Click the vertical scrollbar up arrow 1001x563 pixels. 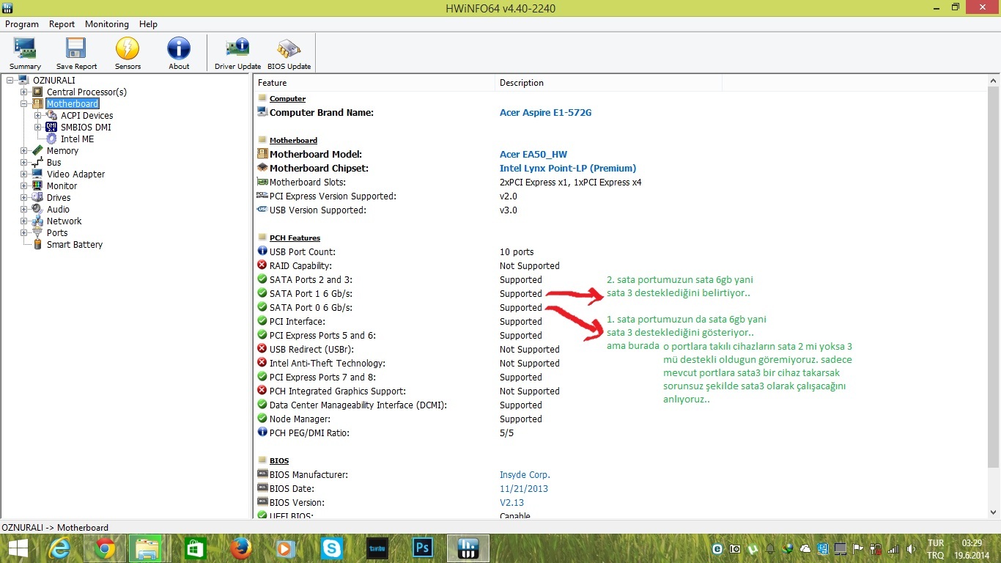point(994,82)
